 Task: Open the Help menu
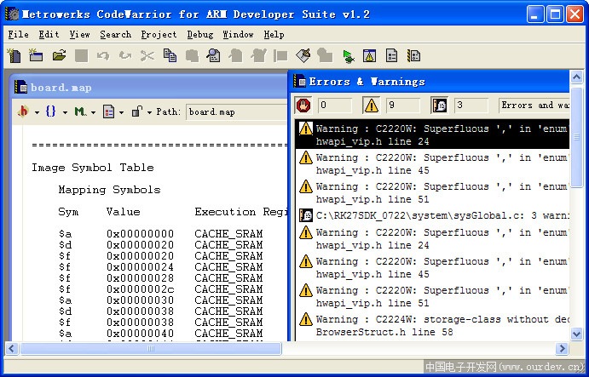pos(274,35)
